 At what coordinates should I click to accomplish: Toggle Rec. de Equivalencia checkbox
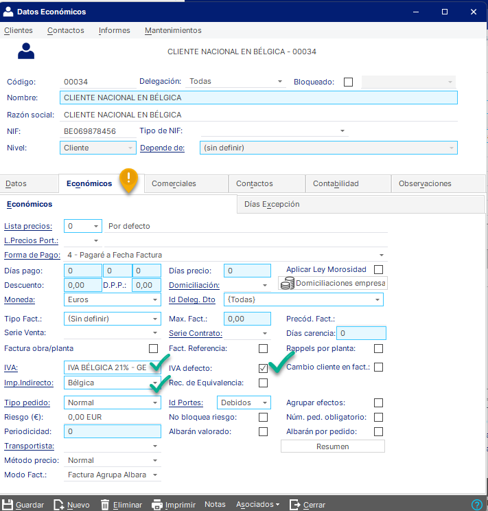point(263,383)
